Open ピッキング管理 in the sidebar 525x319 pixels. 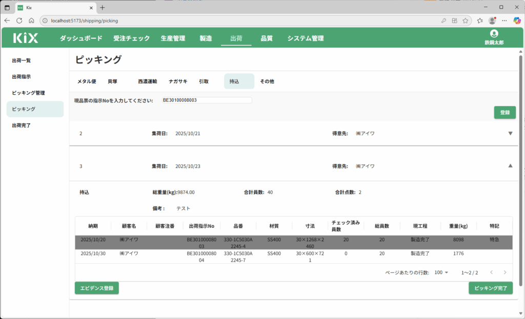click(x=29, y=93)
